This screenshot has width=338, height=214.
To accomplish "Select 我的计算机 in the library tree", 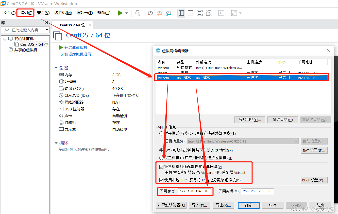I will 24,39.
